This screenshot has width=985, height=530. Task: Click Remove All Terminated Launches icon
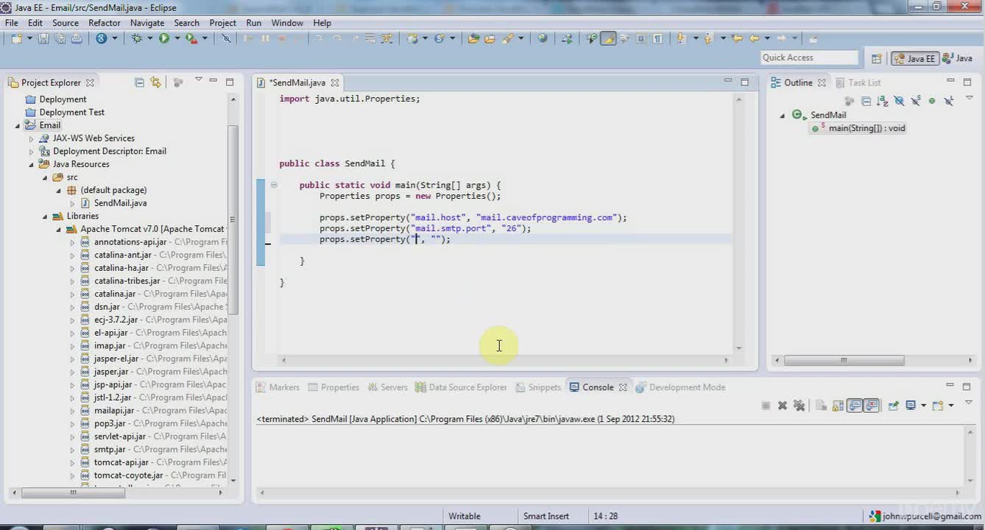pos(799,406)
